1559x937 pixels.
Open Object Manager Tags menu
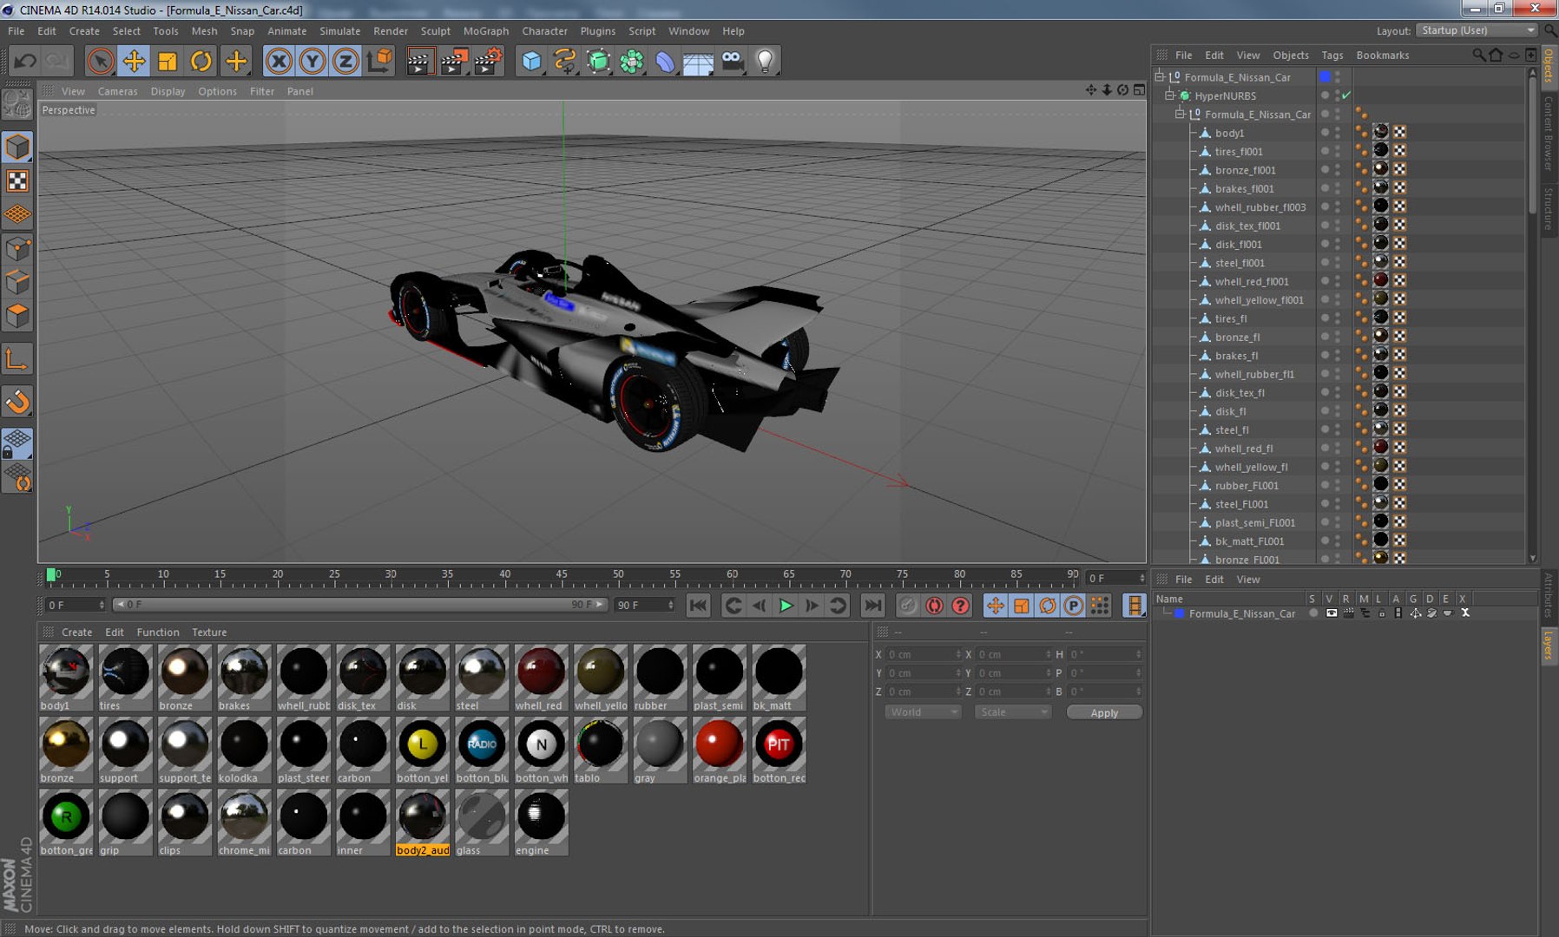click(x=1332, y=55)
